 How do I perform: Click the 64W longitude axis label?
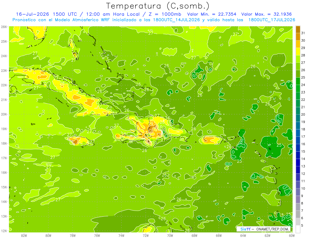(243, 235)
